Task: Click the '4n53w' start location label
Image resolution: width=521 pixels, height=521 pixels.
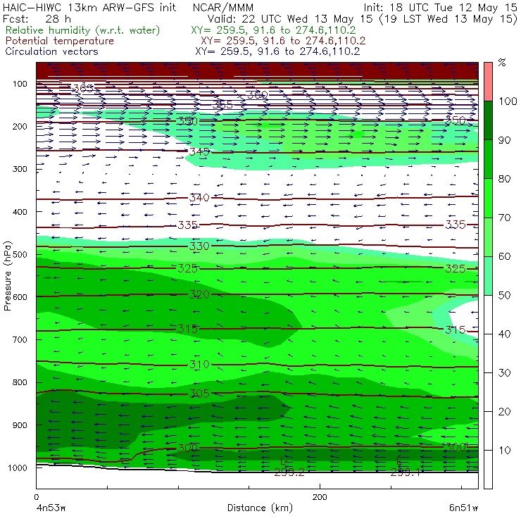Action: [51, 508]
